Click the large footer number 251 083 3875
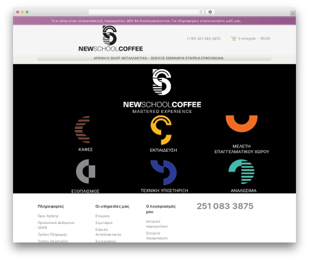Screen dimensions: 309x261 (x=225, y=206)
